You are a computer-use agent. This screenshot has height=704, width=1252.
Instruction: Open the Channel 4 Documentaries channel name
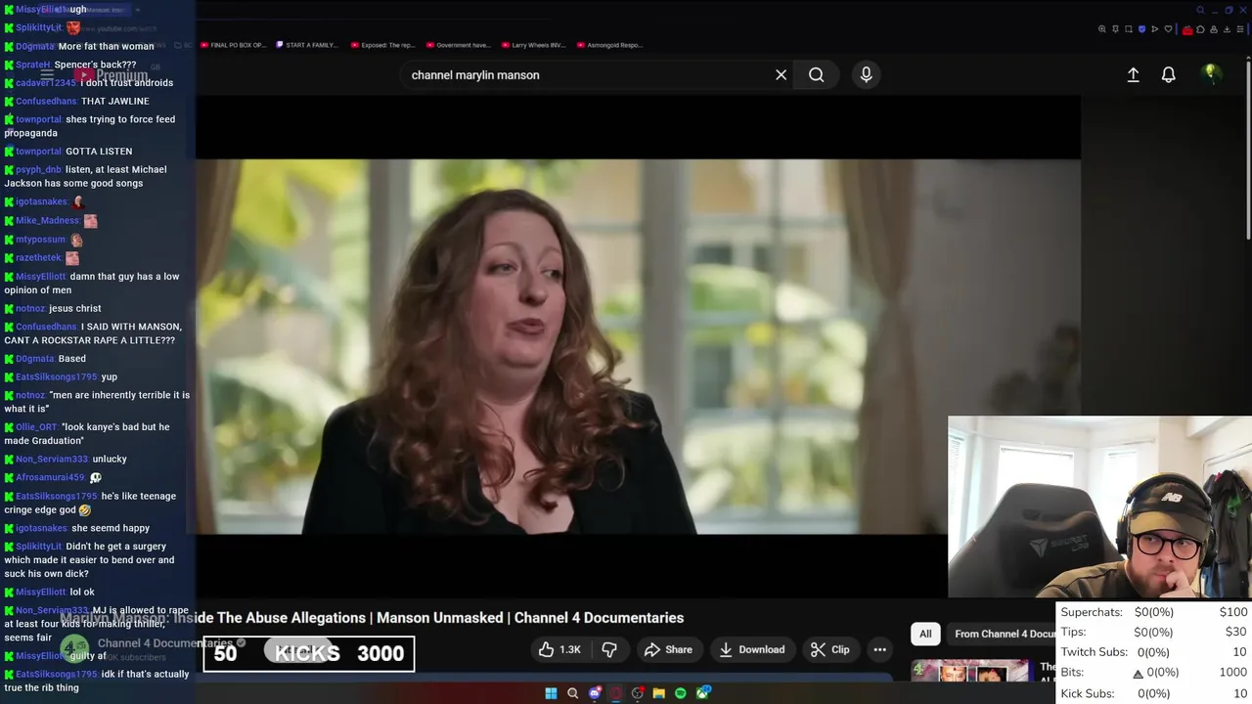(164, 642)
